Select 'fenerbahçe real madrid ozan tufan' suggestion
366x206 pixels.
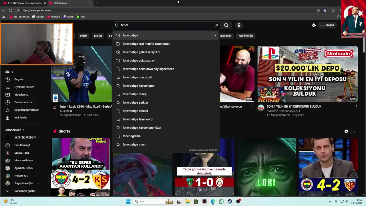point(166,44)
